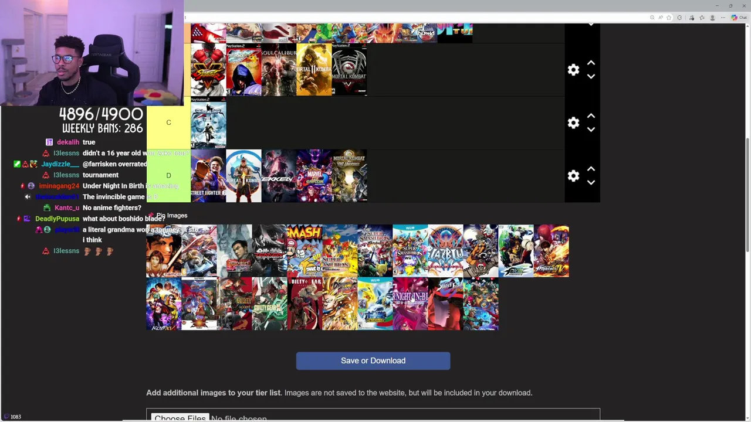Click the browser read aloud icon
The height and width of the screenshot is (422, 751).
click(x=661, y=18)
